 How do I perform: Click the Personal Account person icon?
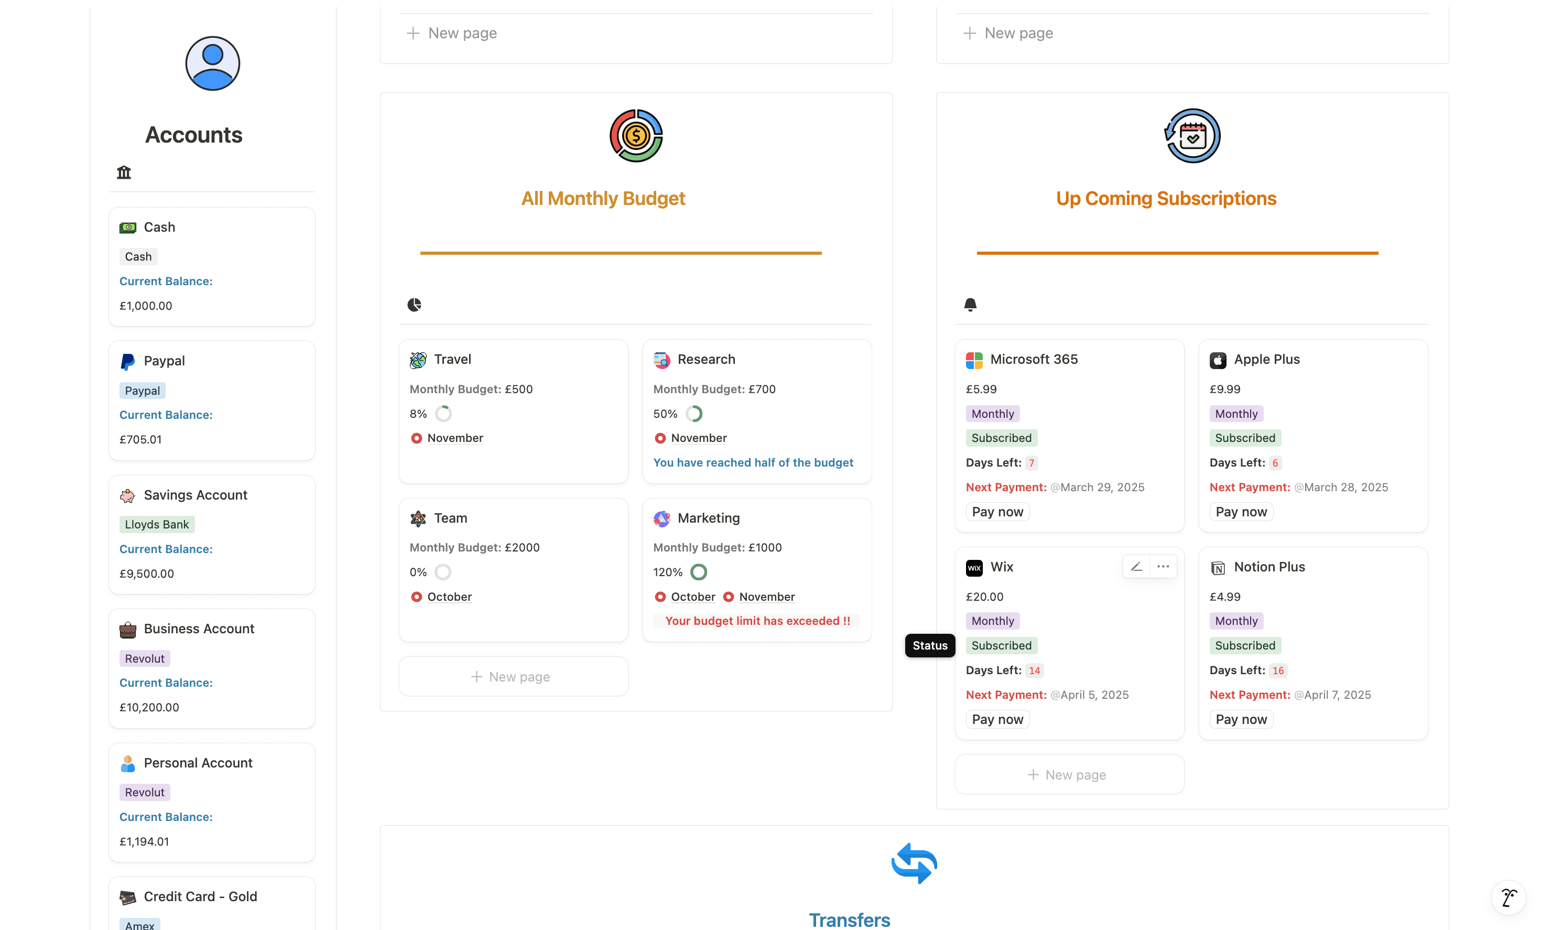pyautogui.click(x=127, y=763)
